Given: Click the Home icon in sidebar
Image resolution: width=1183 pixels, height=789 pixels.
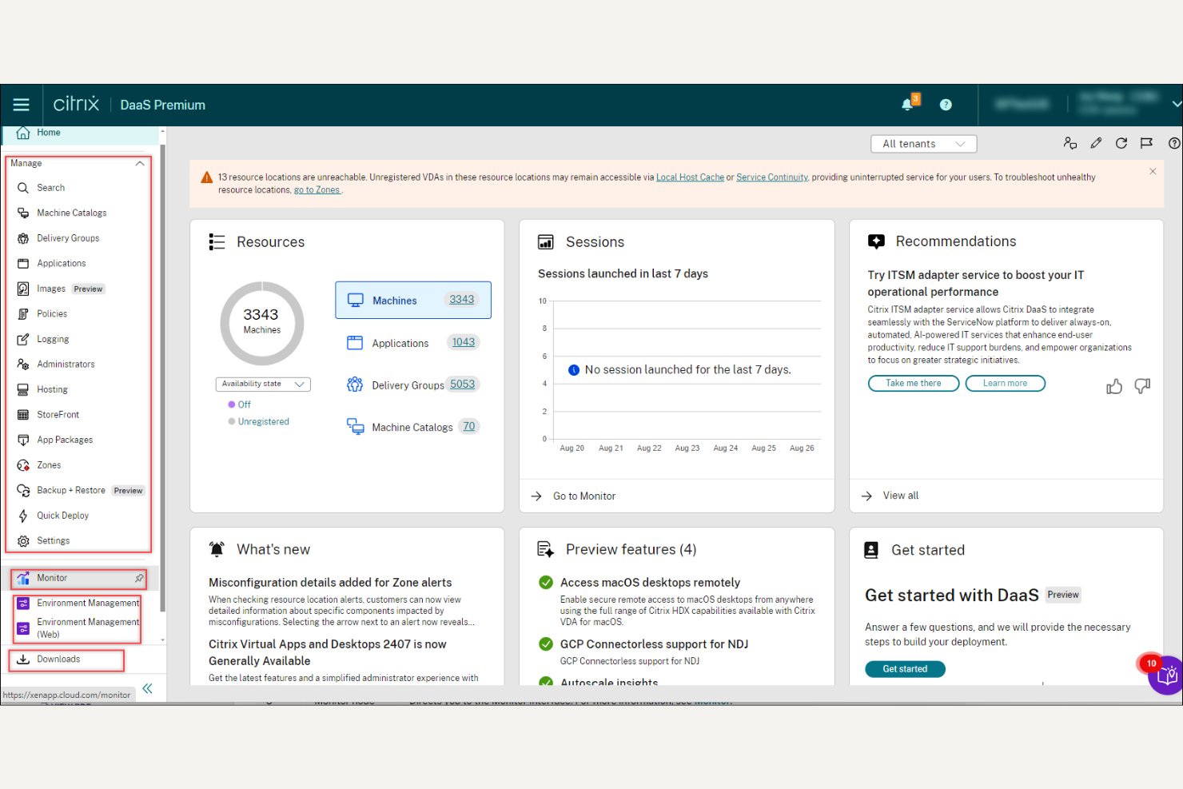Looking at the screenshot, I should click(x=23, y=133).
